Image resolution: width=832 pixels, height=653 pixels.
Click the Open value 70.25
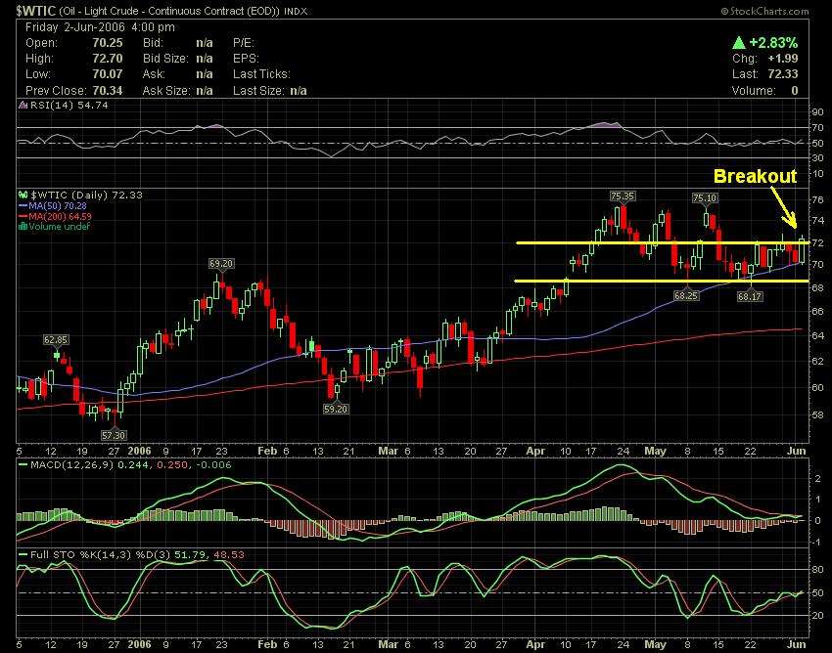(108, 43)
